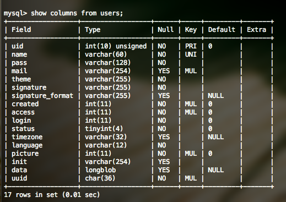Click 'varchar(254)' in the mail row

108,71
